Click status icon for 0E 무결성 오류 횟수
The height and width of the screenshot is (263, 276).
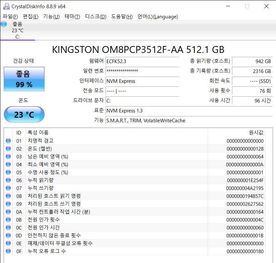pyautogui.click(x=8, y=243)
